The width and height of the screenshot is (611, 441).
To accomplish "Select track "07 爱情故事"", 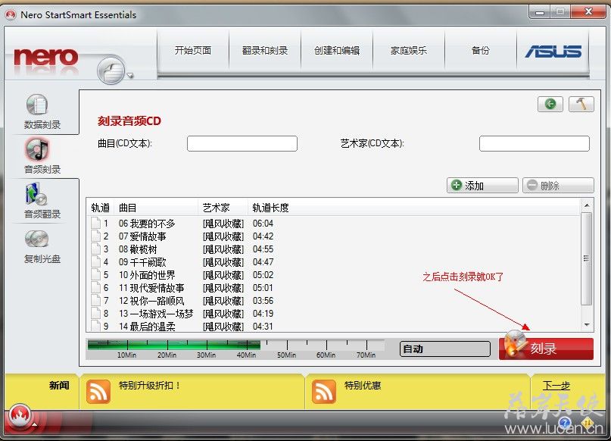I will pyautogui.click(x=142, y=236).
